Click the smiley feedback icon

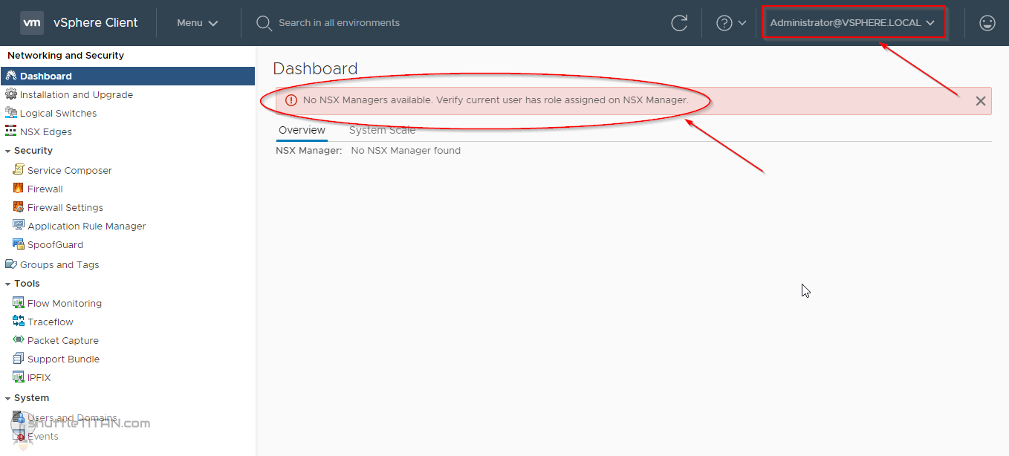coord(987,23)
